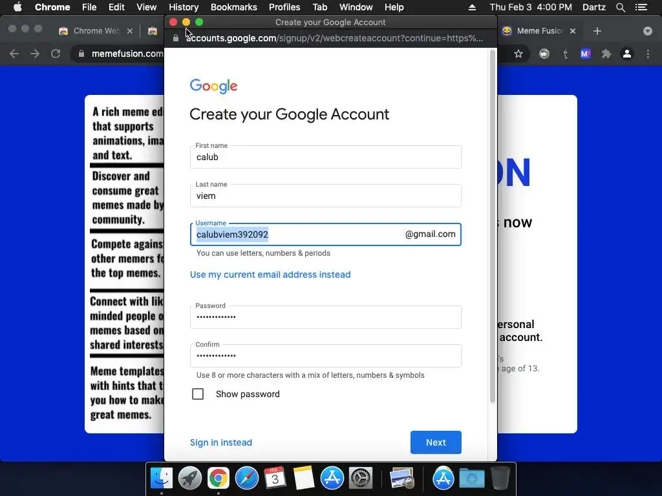Reload the memefusion.com page
The height and width of the screenshot is (496, 662).
click(x=56, y=54)
